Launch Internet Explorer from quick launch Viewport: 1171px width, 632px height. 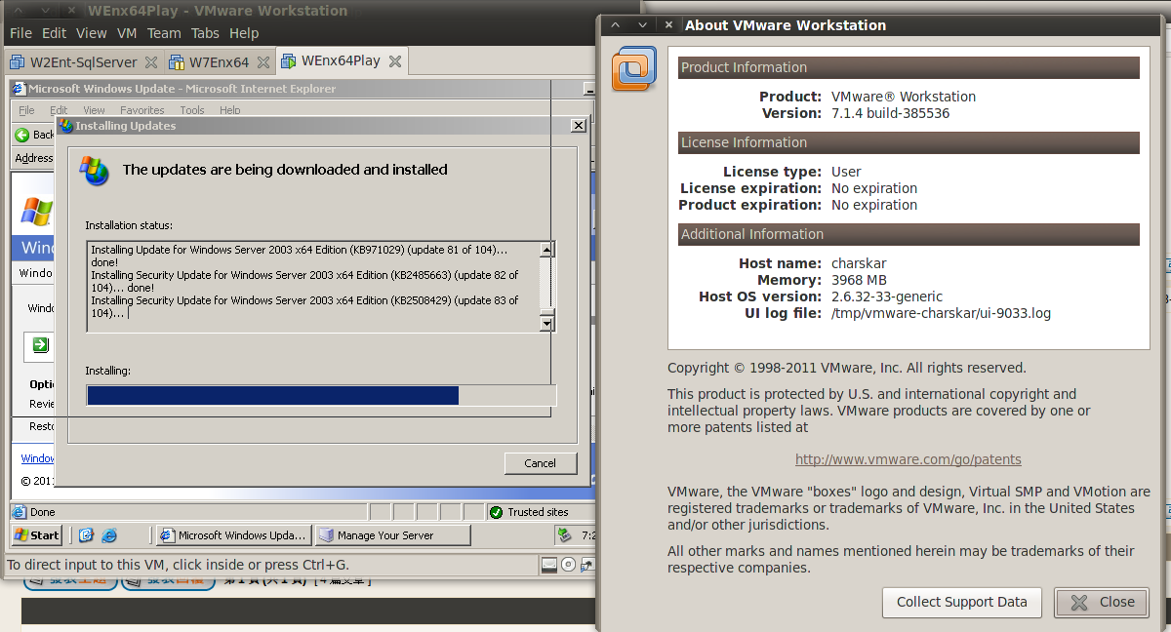(109, 535)
